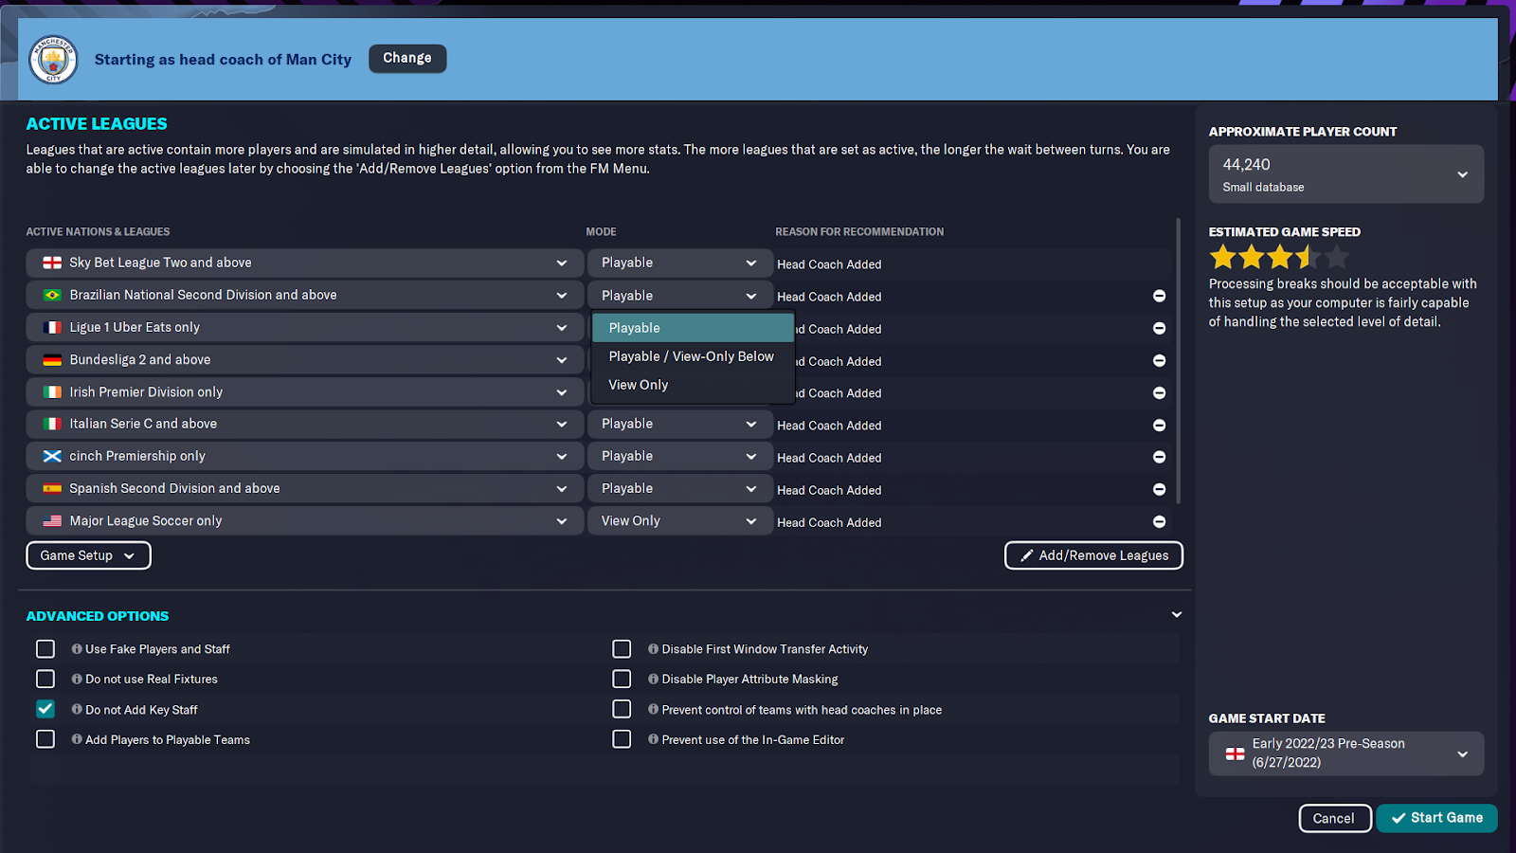
Task: Check Prevent control of teams with head coaches
Action: click(622, 709)
